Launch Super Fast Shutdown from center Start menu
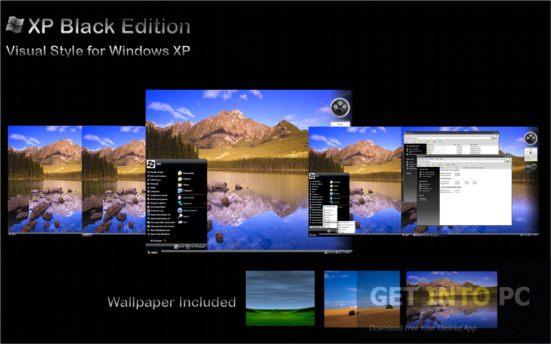 [159, 234]
